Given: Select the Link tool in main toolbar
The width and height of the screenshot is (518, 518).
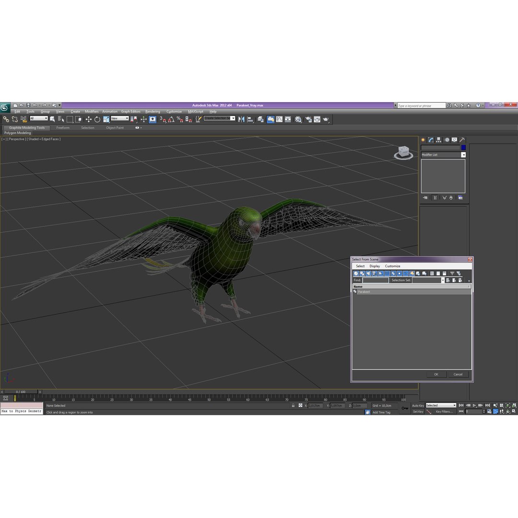Looking at the screenshot, I should (x=6, y=119).
